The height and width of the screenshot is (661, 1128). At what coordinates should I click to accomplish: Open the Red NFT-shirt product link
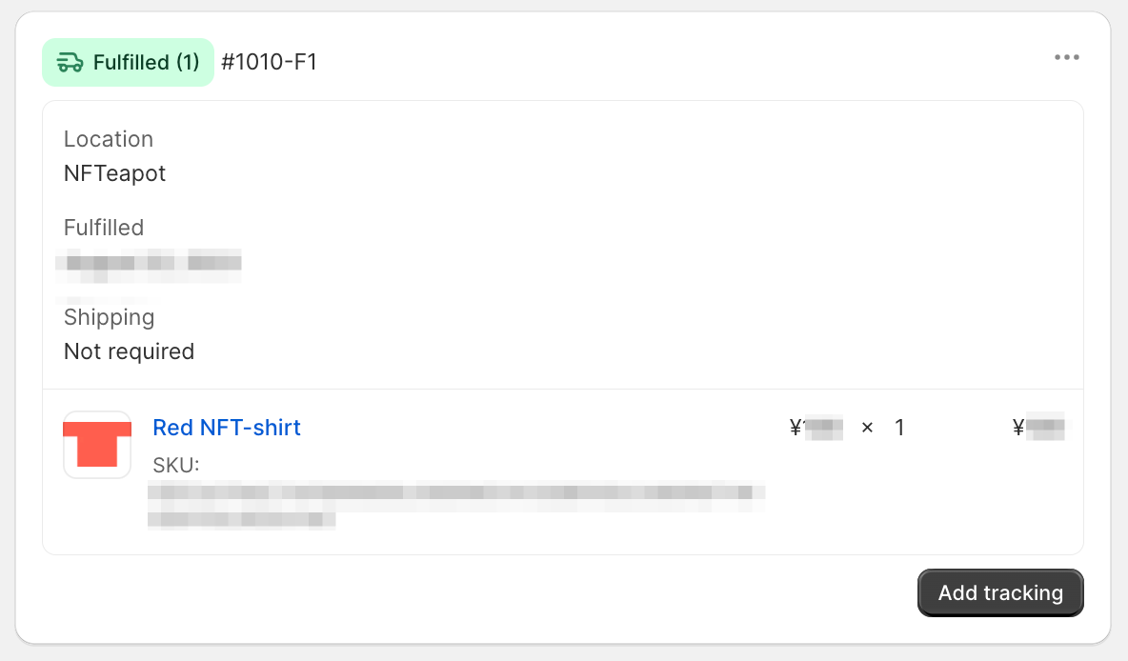[x=227, y=428]
